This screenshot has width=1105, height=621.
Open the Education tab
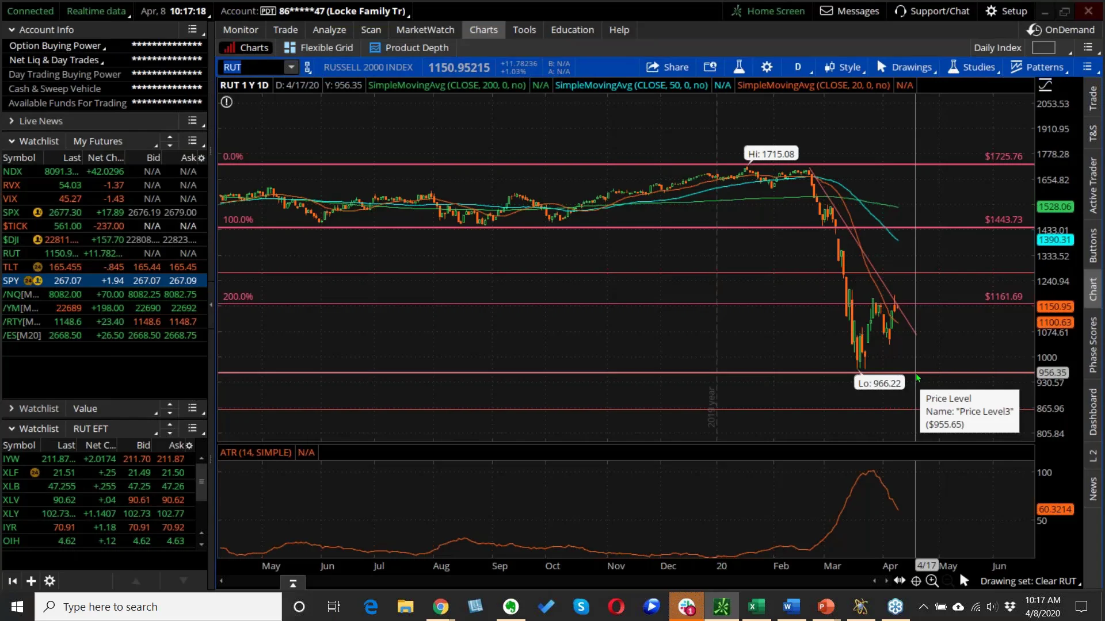click(x=572, y=30)
